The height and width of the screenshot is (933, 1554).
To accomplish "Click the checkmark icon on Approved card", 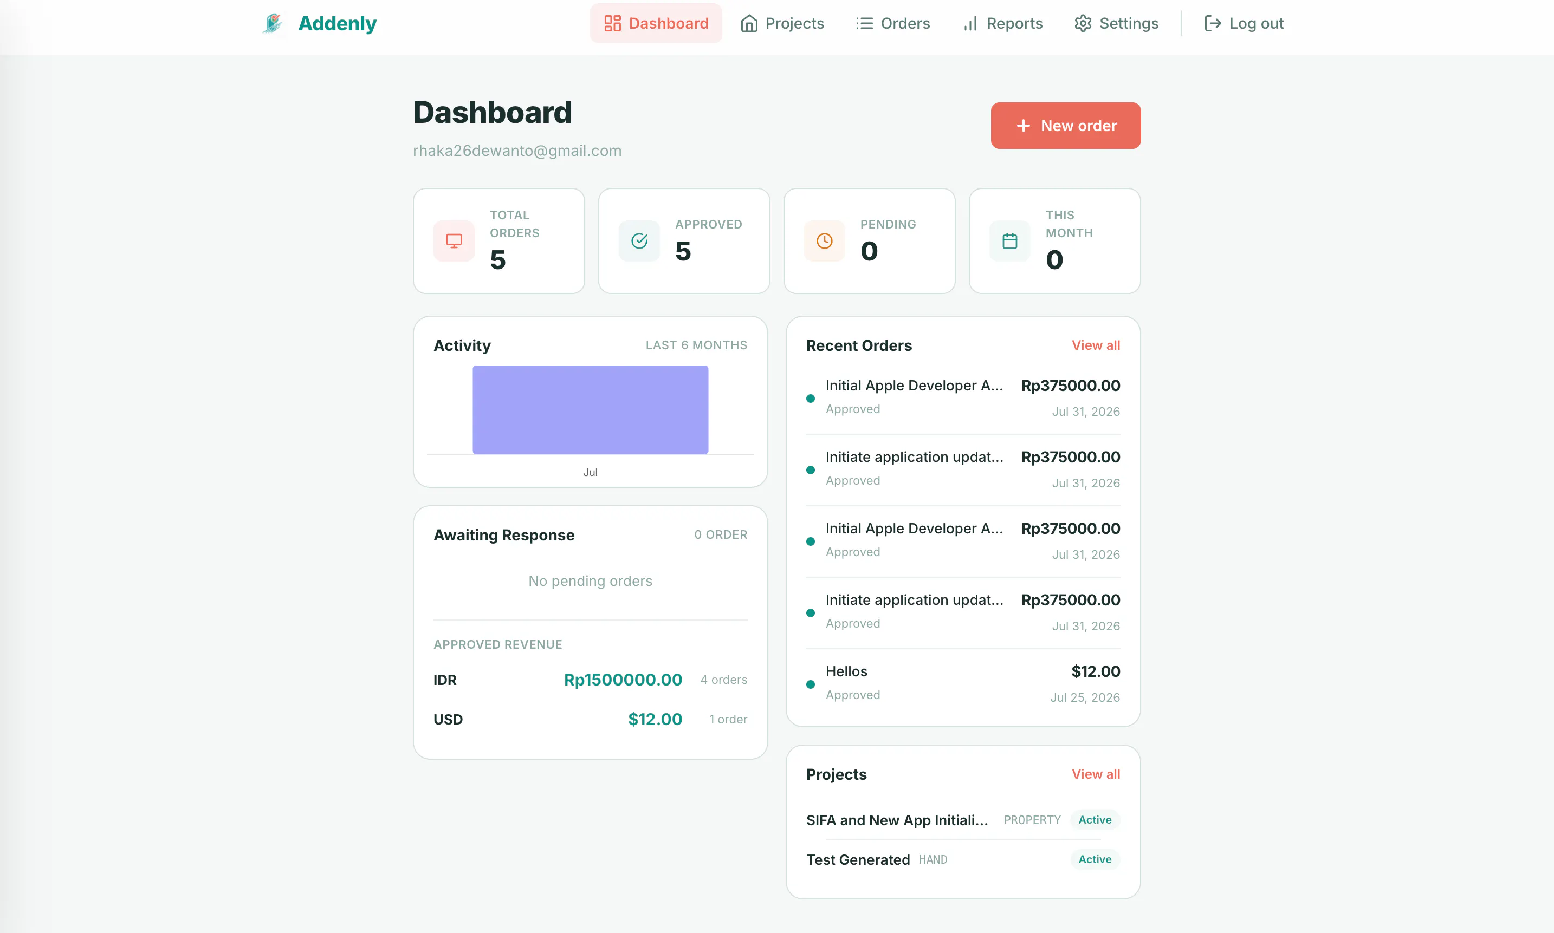I will [639, 241].
